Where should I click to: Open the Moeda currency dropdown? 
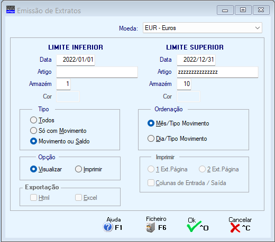pos(258,28)
